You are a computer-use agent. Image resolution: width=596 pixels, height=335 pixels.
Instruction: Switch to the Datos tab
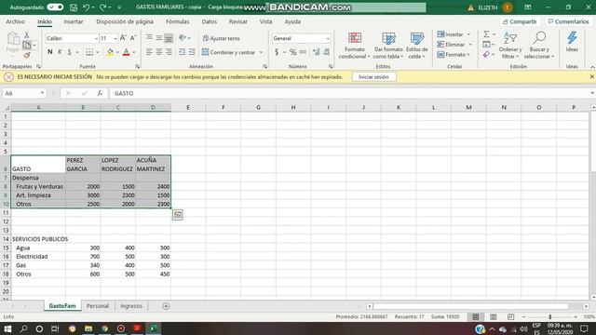coord(209,21)
